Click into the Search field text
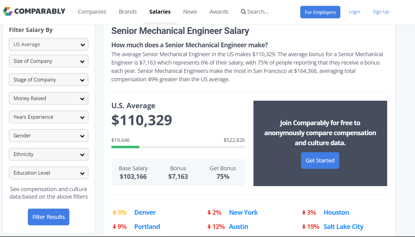 pos(258,12)
